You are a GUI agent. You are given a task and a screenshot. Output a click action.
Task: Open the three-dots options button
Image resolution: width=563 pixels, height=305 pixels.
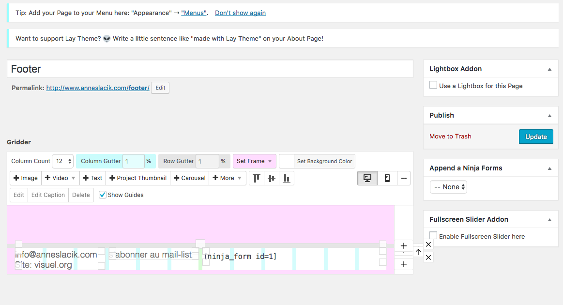click(404, 178)
